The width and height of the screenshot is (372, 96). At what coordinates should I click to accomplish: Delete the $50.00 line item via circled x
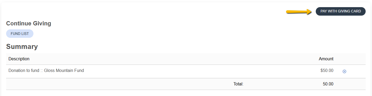click(344, 71)
